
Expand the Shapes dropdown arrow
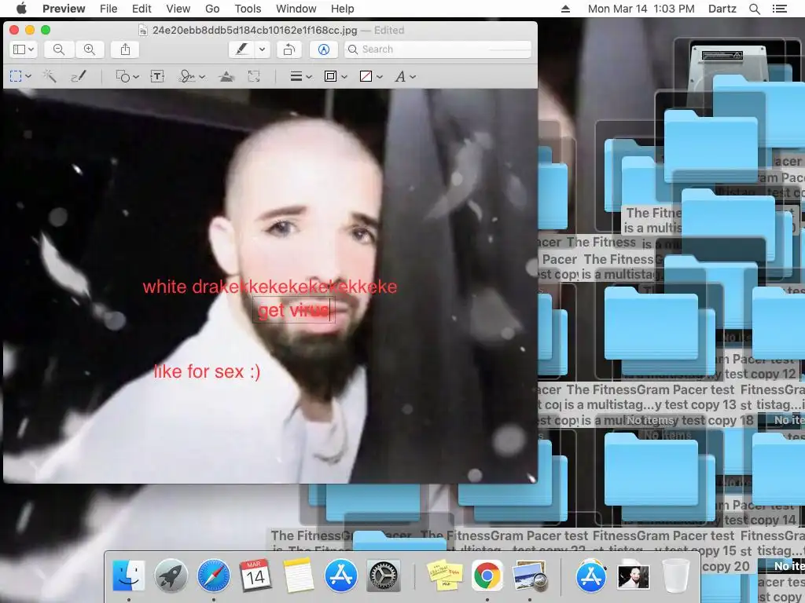[136, 76]
